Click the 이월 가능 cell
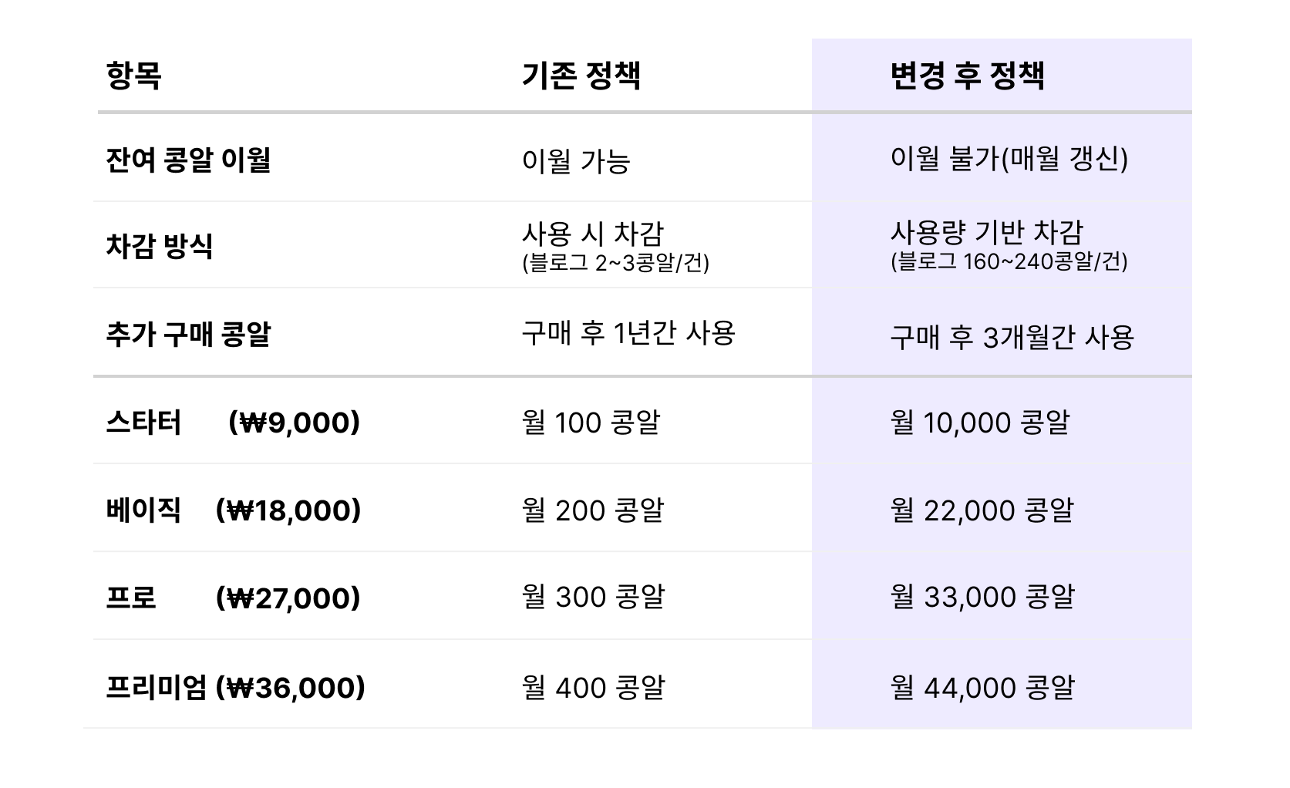Image resolution: width=1290 pixels, height=788 pixels. 576,160
